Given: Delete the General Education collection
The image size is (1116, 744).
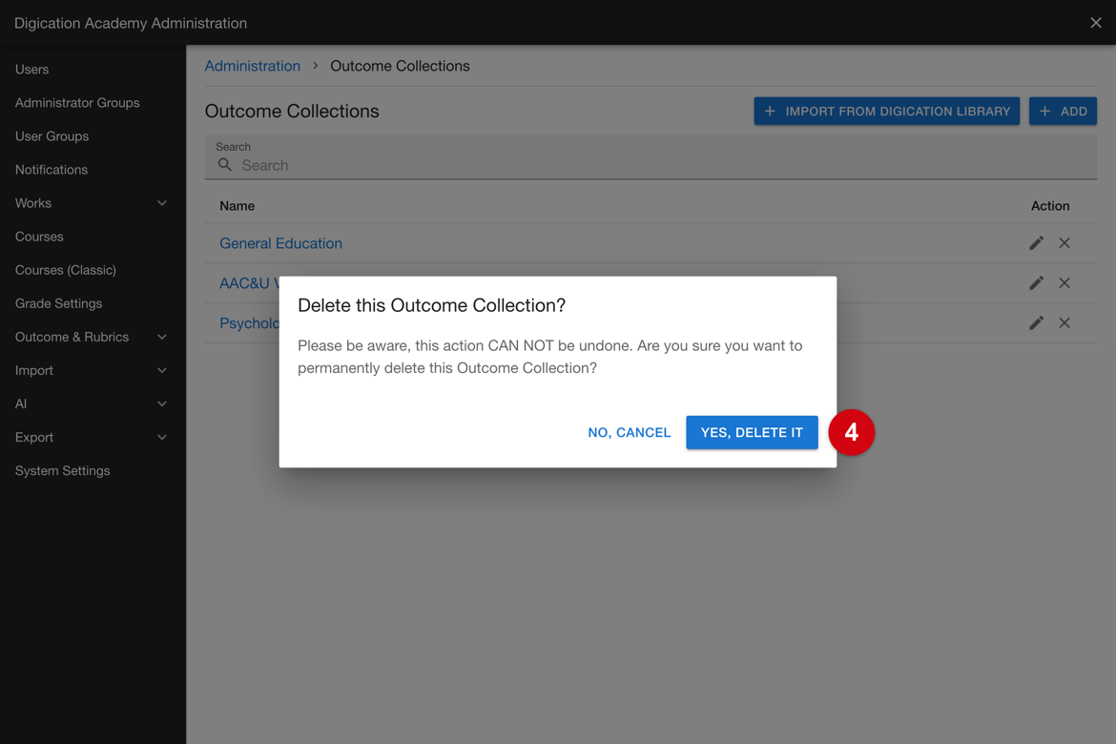Looking at the screenshot, I should tap(1064, 243).
